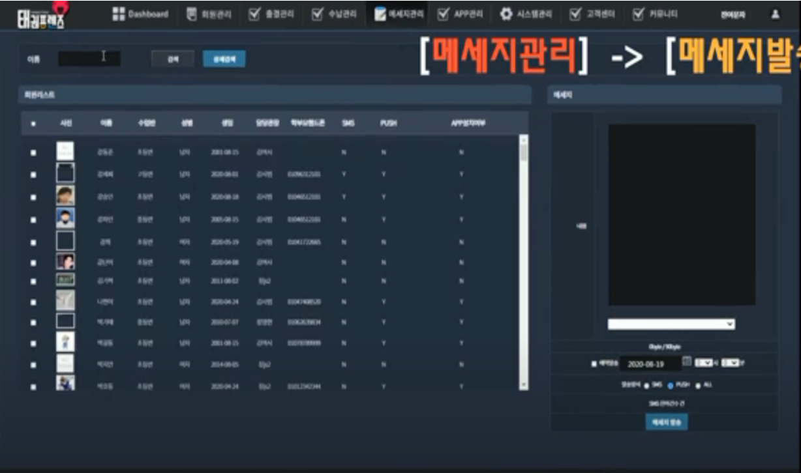Toggle the select-all checkbox in table header
Image resolution: width=801 pixels, height=473 pixels.
pos(33,123)
